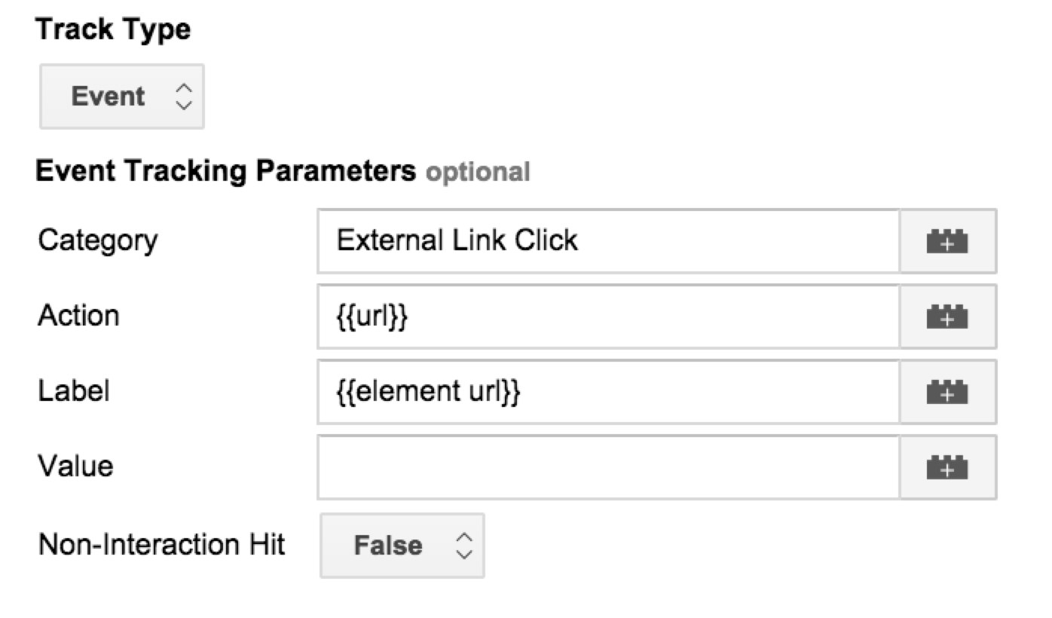Click the empty Value input field
Image resolution: width=1052 pixels, height=618 pixels.
608,467
